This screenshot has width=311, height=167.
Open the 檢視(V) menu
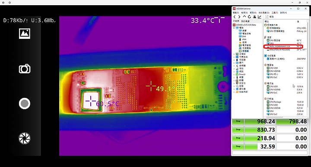244,13
